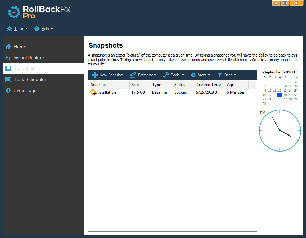Sort by the Type column header

(x=161, y=85)
